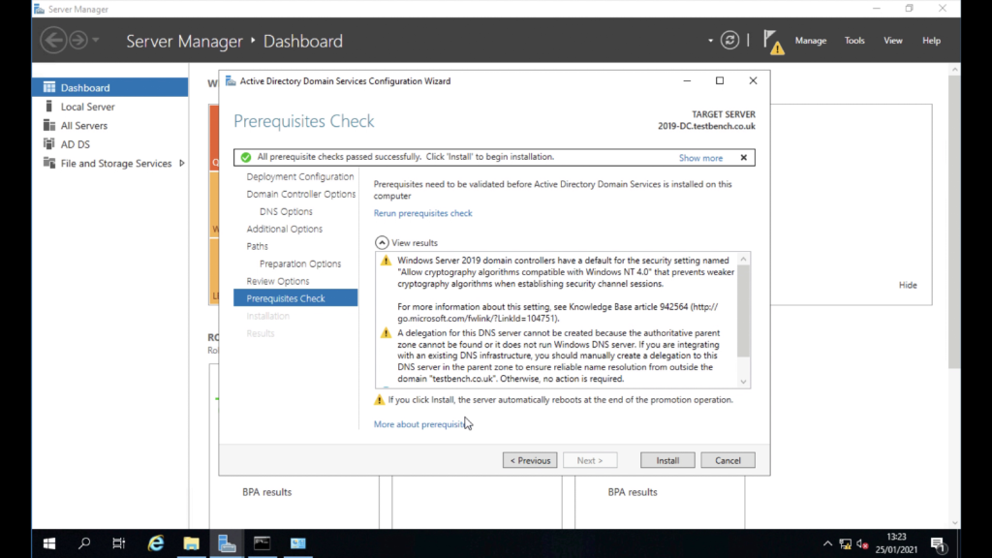Go to Review Options step

(x=278, y=281)
